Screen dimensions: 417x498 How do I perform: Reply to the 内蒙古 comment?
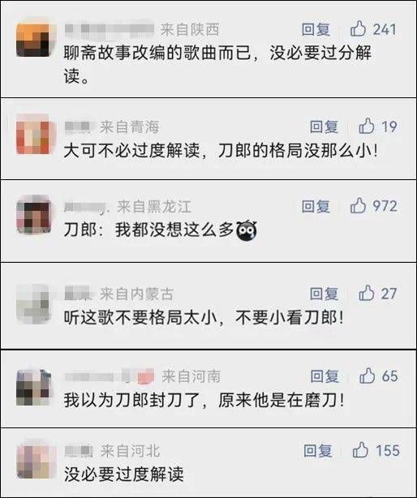click(x=324, y=294)
